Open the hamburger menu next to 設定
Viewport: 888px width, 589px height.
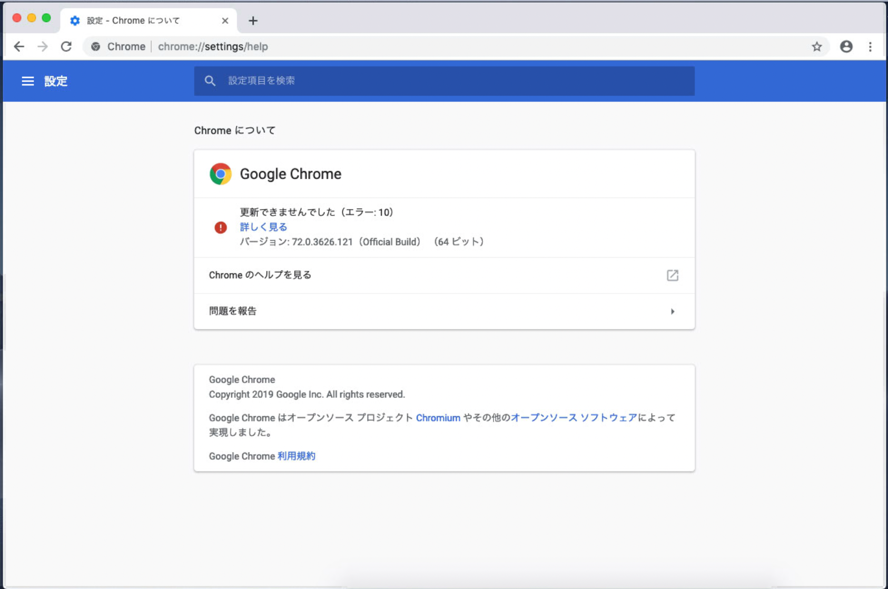(x=27, y=81)
